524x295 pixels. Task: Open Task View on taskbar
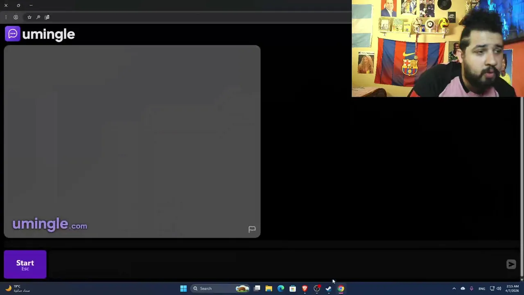pyautogui.click(x=257, y=288)
